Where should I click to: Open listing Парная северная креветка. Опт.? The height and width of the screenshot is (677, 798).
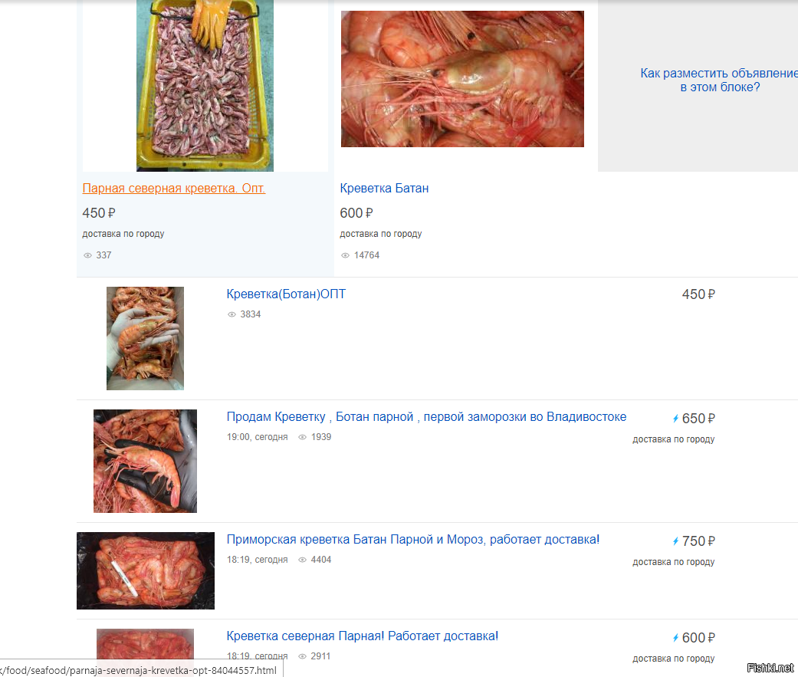click(173, 189)
